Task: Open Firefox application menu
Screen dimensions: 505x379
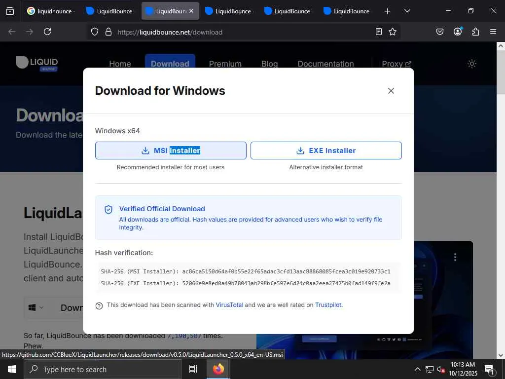Action: click(x=493, y=32)
